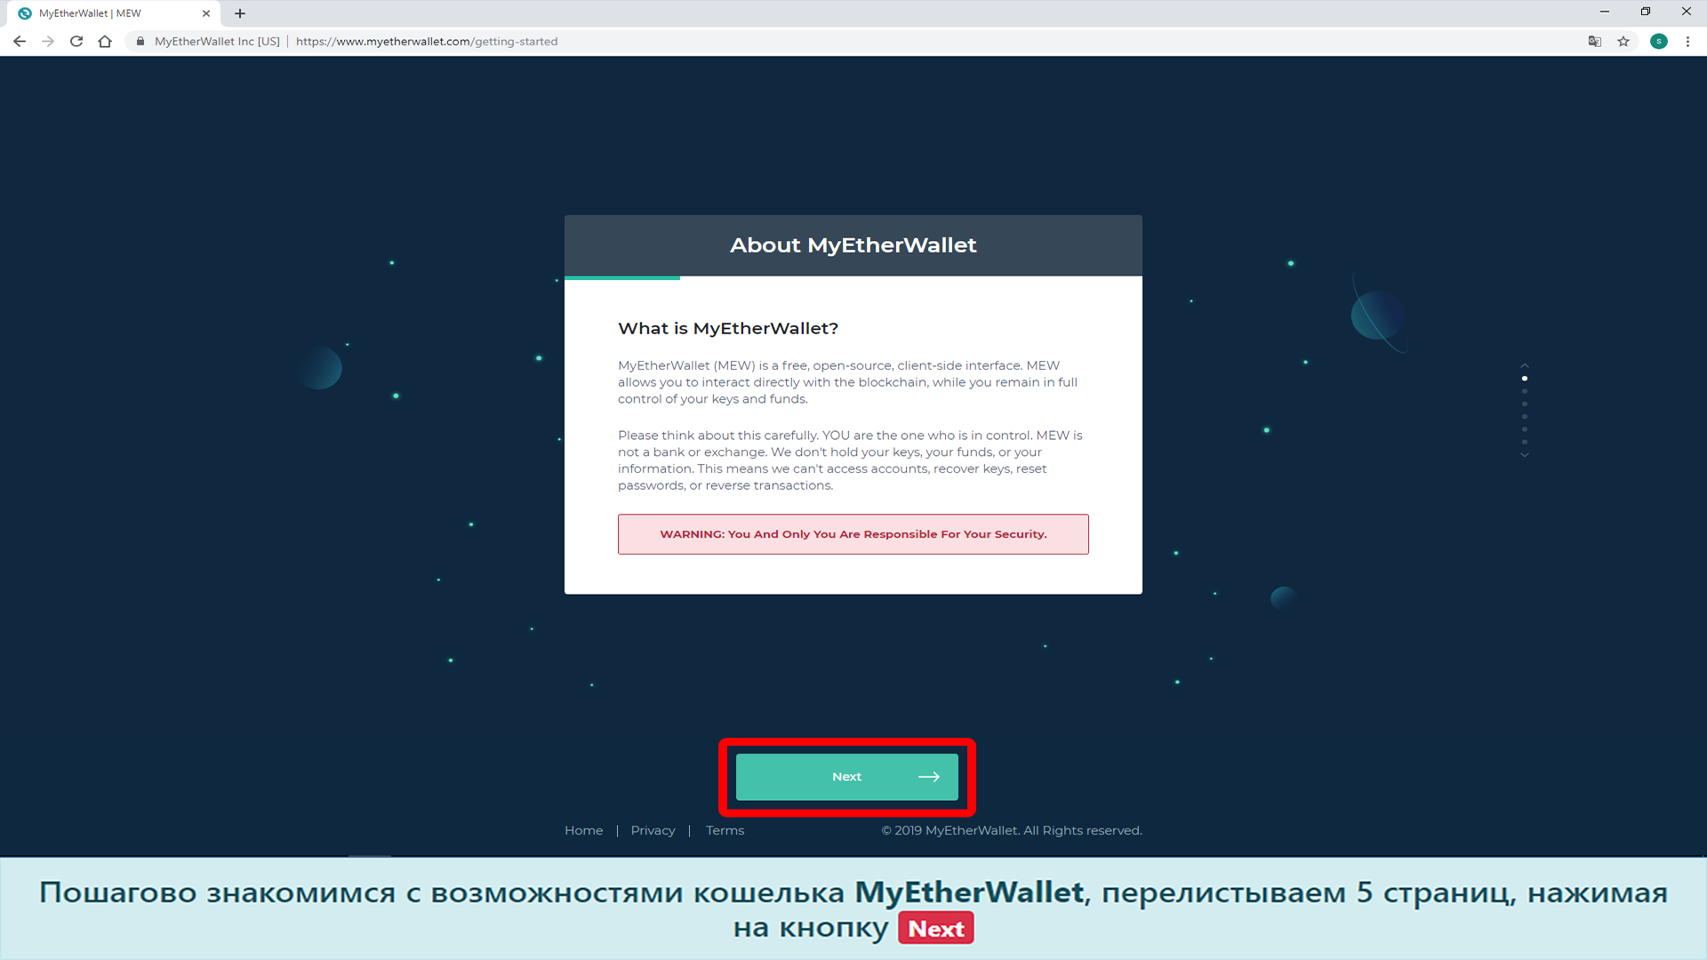Select the second pagination dot
The width and height of the screenshot is (1707, 960).
(x=1525, y=391)
